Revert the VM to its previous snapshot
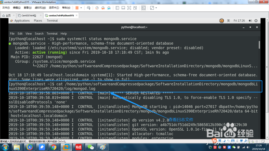 (103, 8)
